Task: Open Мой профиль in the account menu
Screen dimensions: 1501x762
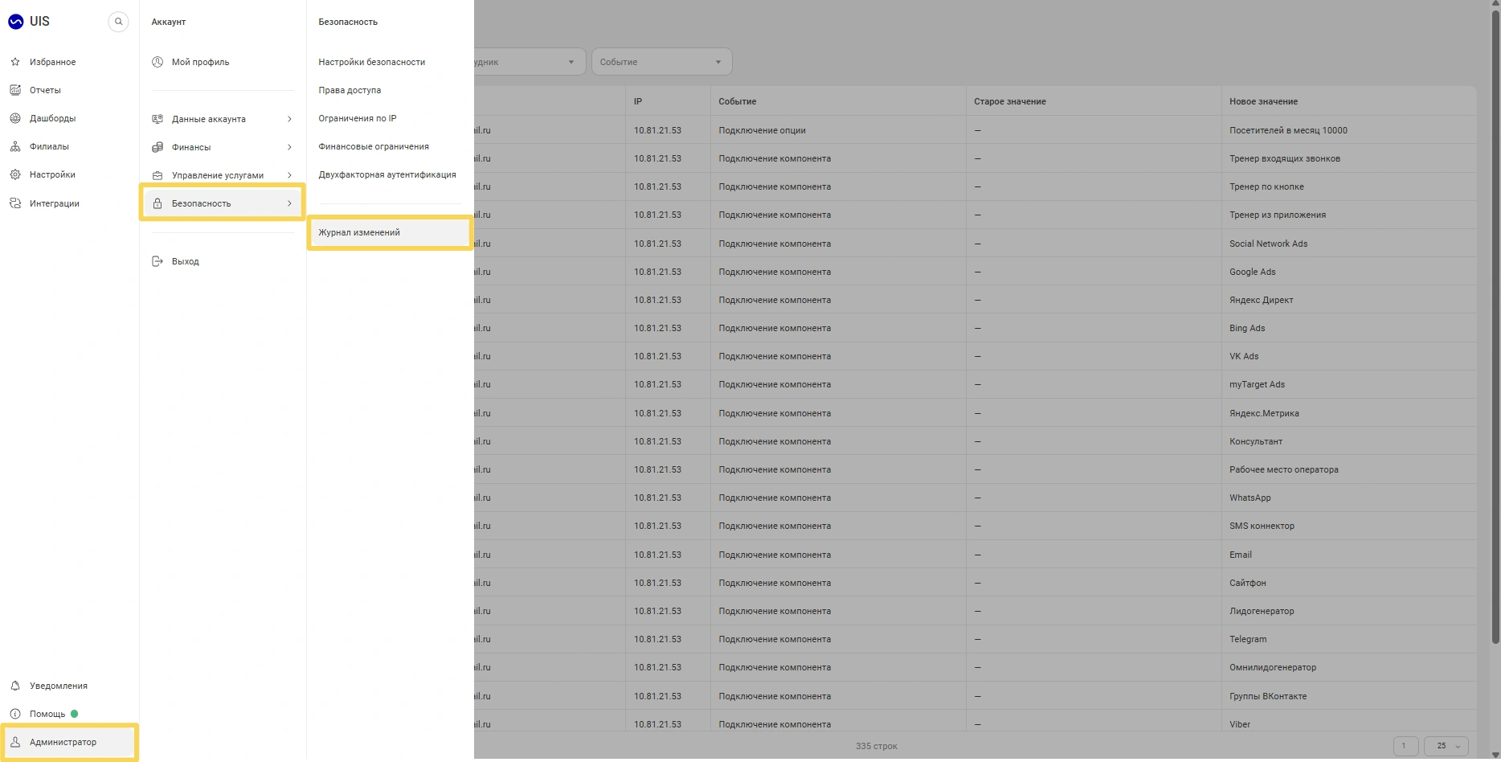Action: click(200, 62)
